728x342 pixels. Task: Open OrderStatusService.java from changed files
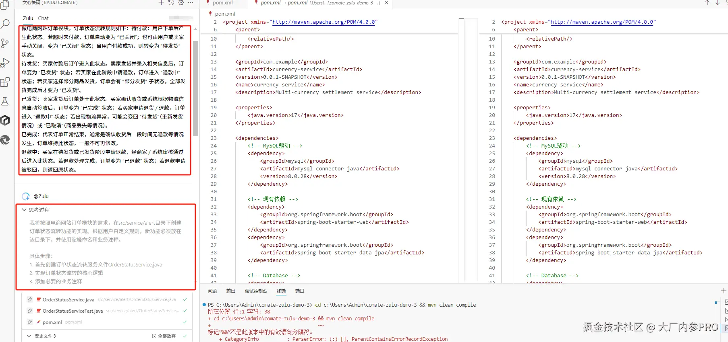[68, 299]
